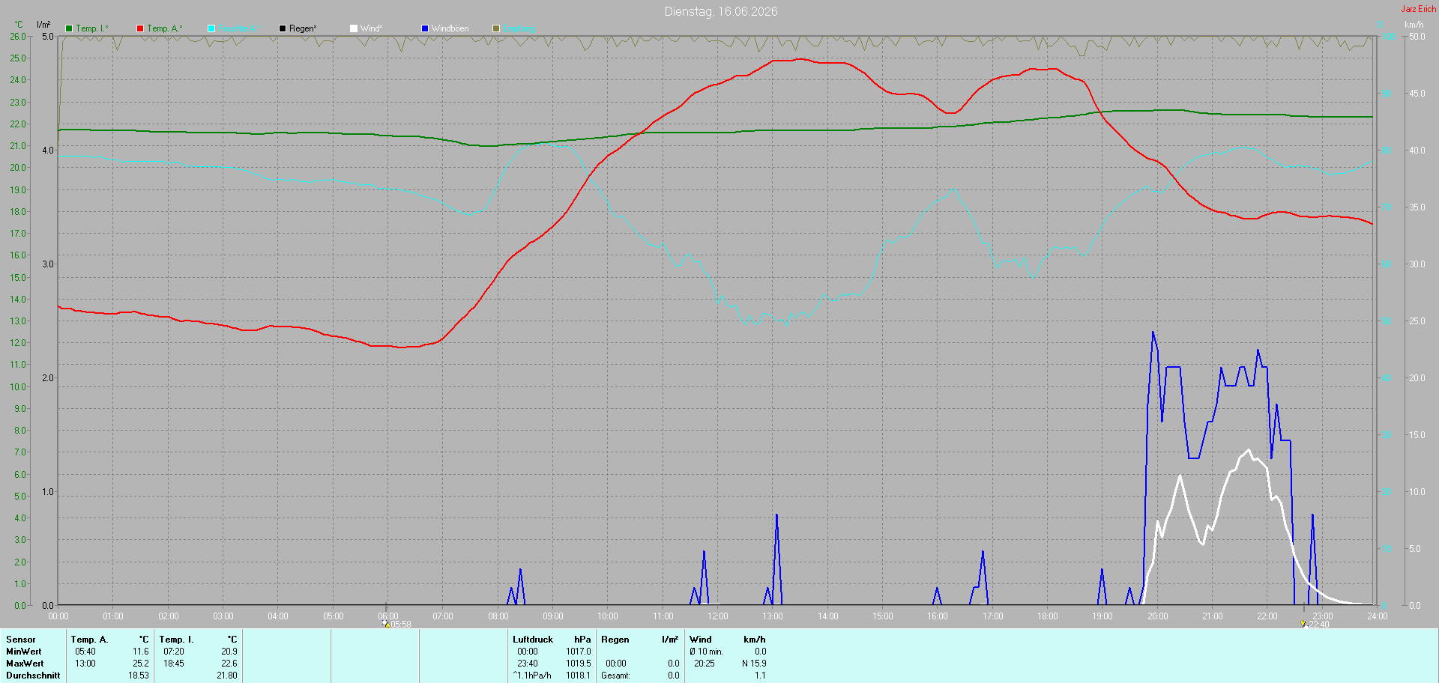Click the sunrise icon near 05:58
The height and width of the screenshot is (683, 1439).
coord(386,623)
